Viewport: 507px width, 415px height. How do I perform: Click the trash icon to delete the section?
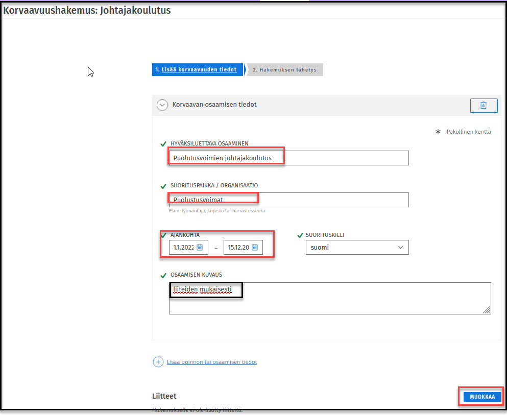tap(483, 105)
